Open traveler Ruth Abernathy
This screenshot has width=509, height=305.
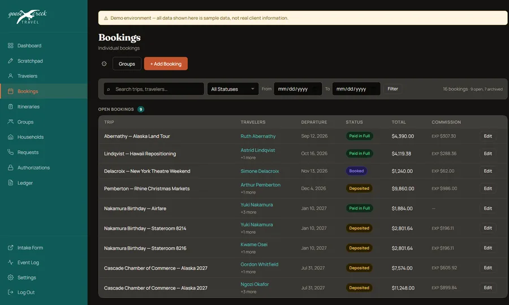tap(258, 136)
